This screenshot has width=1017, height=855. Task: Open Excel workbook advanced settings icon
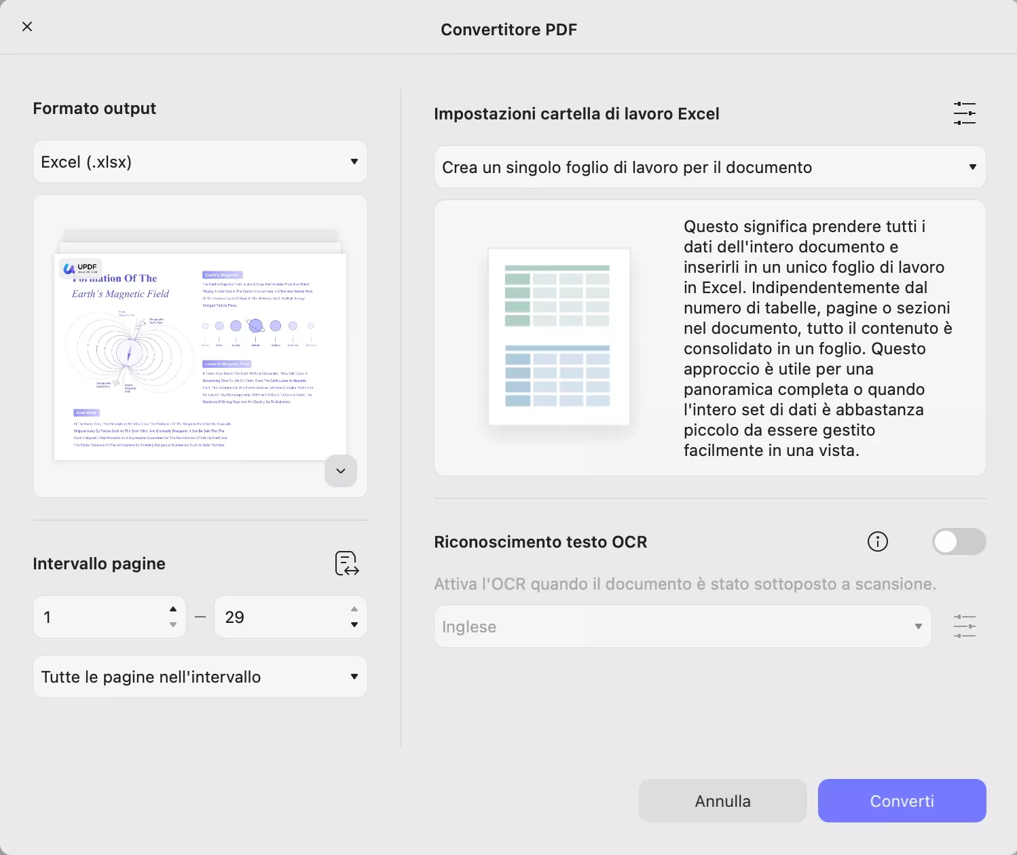point(964,113)
